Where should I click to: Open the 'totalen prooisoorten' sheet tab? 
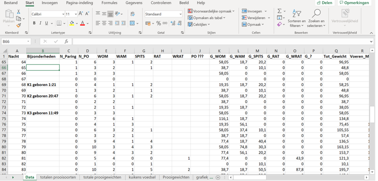58,177
